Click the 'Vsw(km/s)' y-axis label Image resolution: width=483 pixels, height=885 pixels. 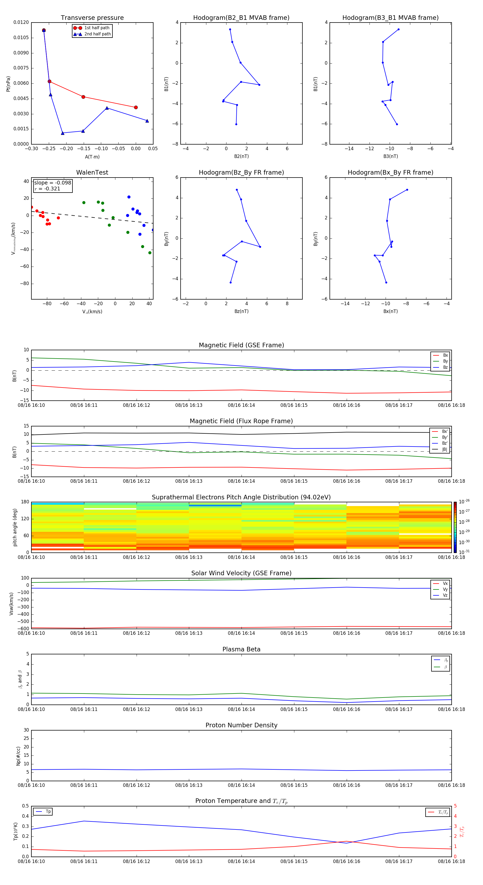[x=11, y=604]
